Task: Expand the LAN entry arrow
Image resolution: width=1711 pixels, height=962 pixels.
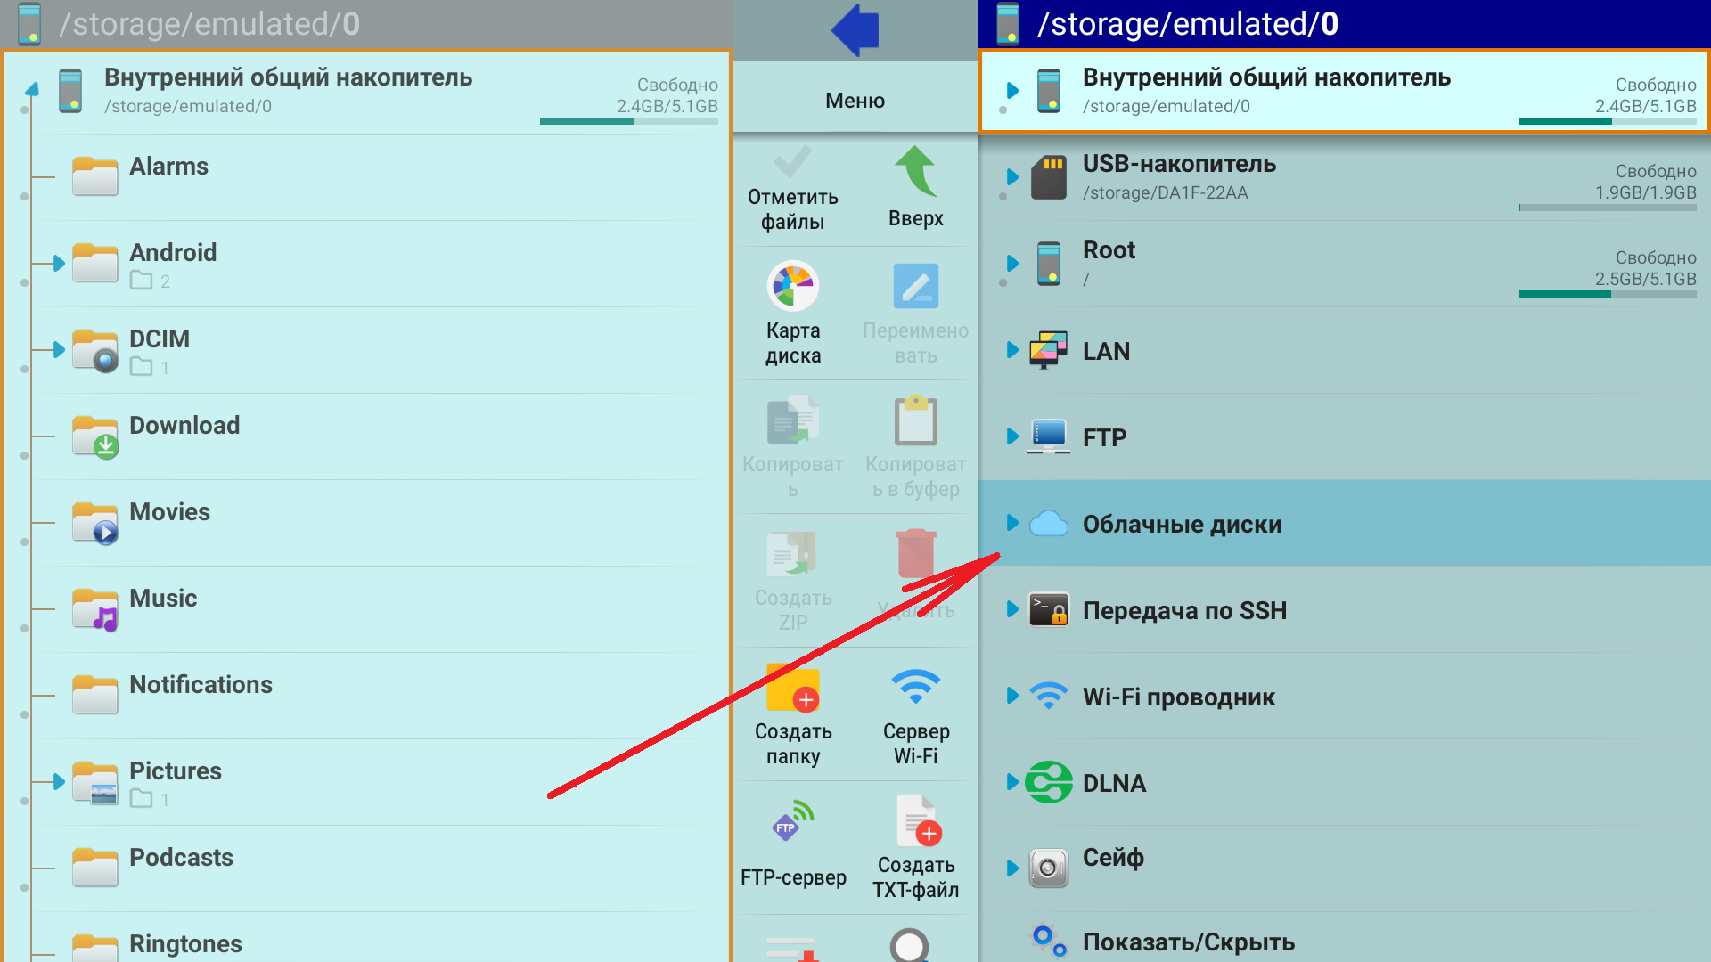Action: tap(1012, 350)
